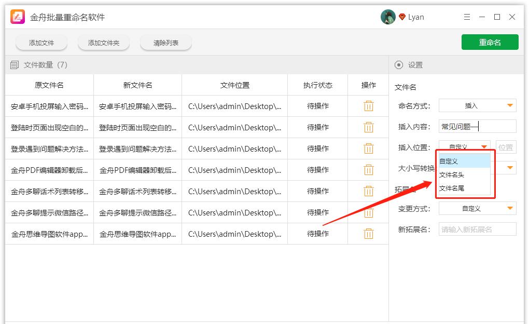The height and width of the screenshot is (324, 529).
Task: Click the 清除列表 button
Action: point(166,43)
